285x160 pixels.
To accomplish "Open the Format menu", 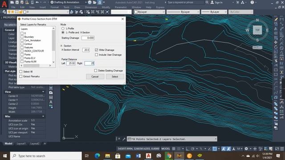I will pyautogui.click(x=54, y=7).
